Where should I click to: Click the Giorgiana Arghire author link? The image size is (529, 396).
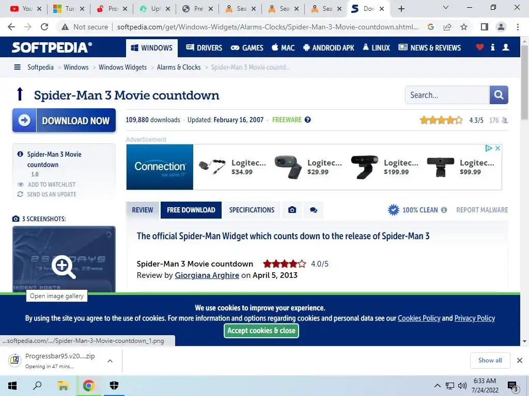[x=207, y=275]
